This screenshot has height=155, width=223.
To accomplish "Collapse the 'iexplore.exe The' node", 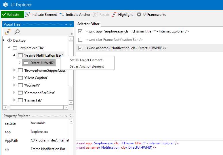I will (9, 48).
